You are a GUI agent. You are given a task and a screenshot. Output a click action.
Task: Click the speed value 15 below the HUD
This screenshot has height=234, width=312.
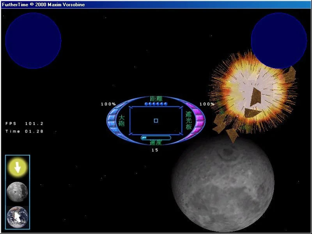pos(155,150)
